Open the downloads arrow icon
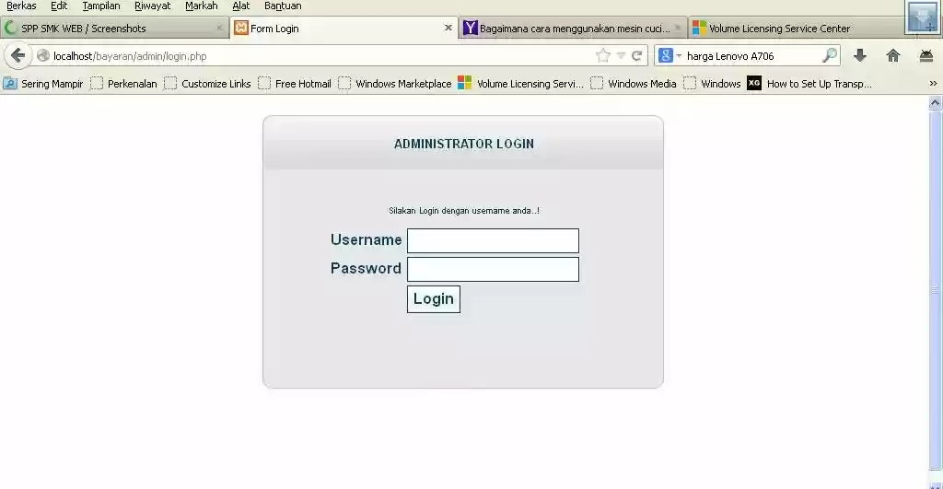Screen dimensions: 943x489 pyautogui.click(x=860, y=56)
